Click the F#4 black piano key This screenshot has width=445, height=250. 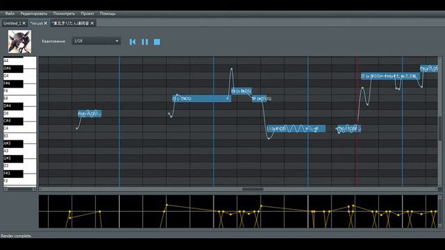point(13,83)
